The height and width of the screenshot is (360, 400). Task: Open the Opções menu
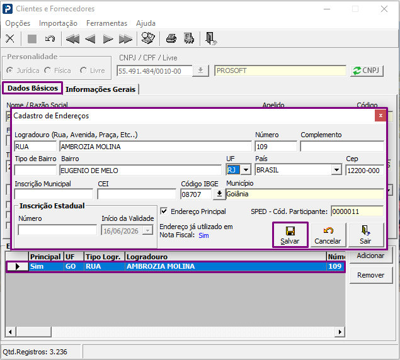pyautogui.click(x=18, y=23)
